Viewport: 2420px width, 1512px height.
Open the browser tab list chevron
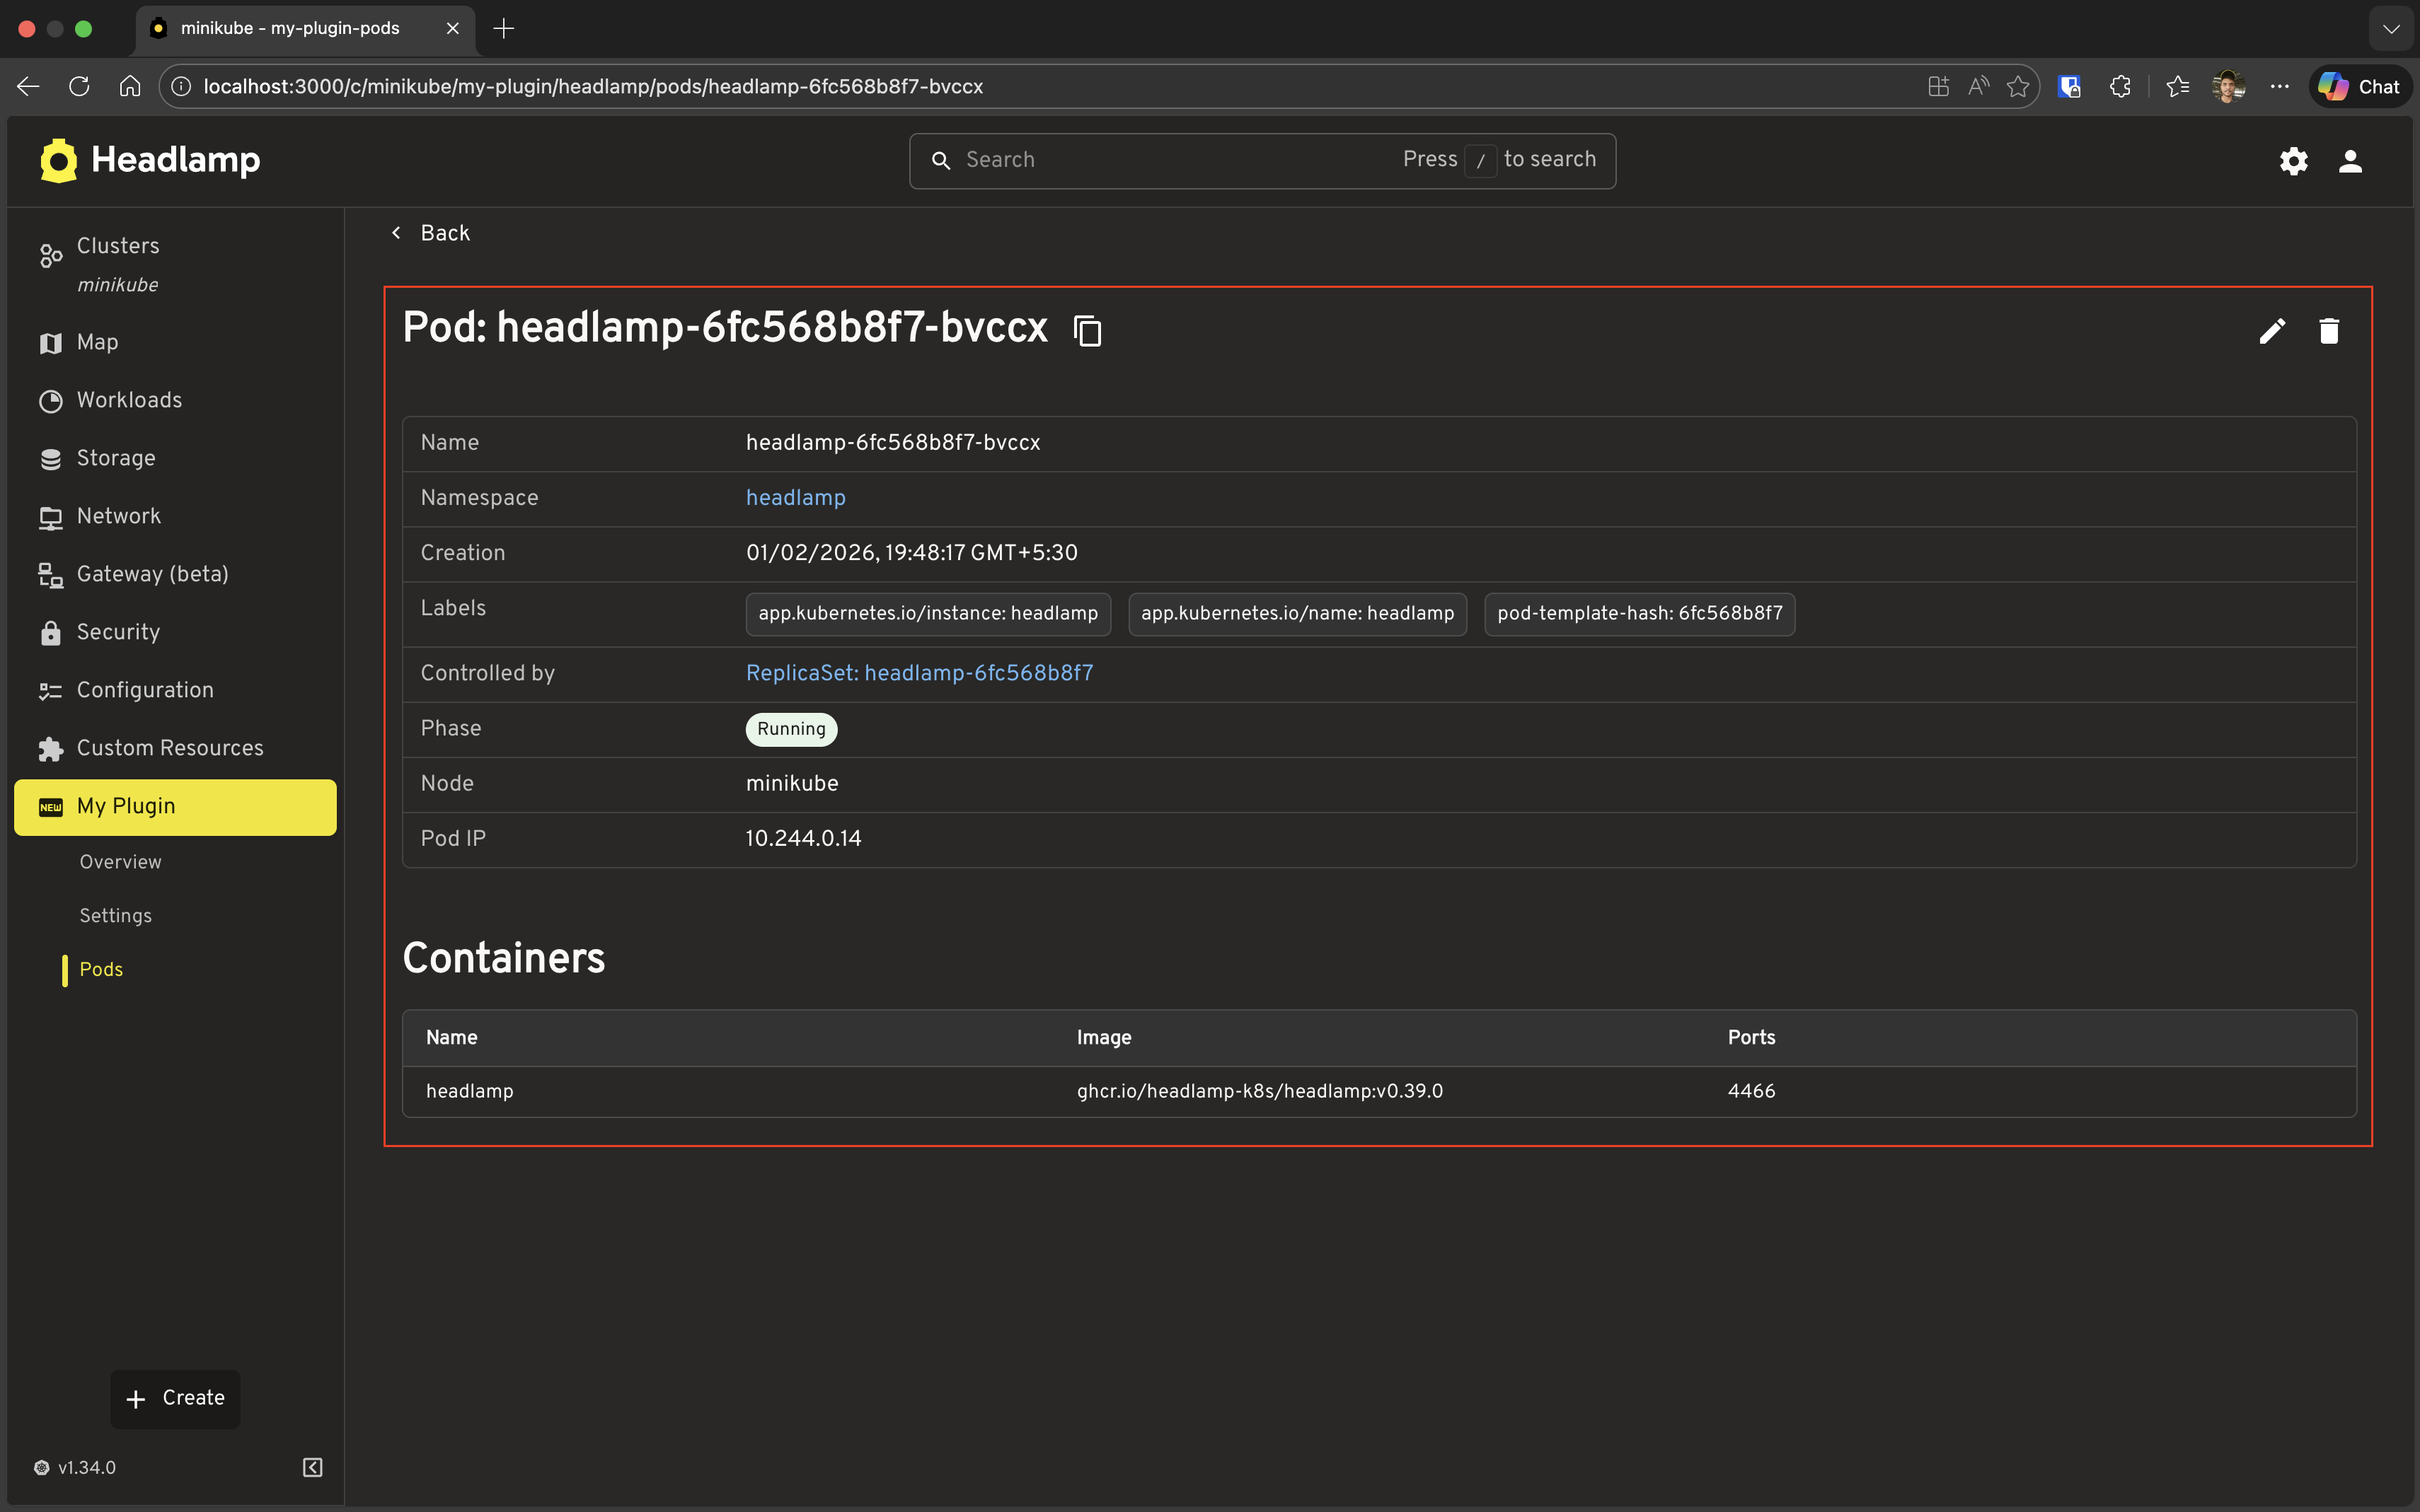(x=2392, y=28)
